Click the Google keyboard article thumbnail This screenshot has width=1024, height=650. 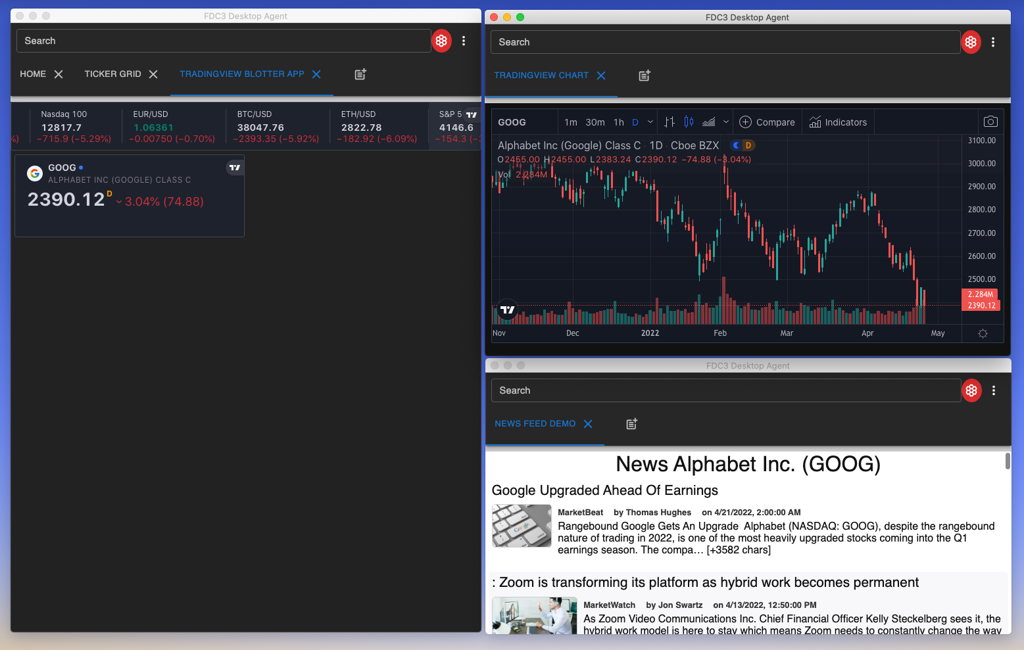[x=522, y=526]
